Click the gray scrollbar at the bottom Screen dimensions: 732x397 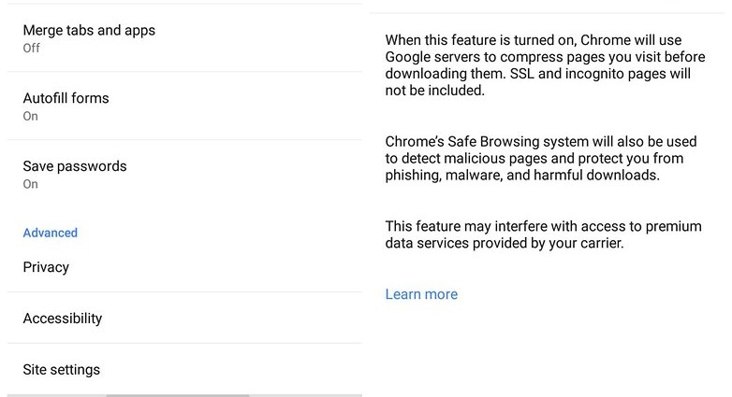point(178,395)
